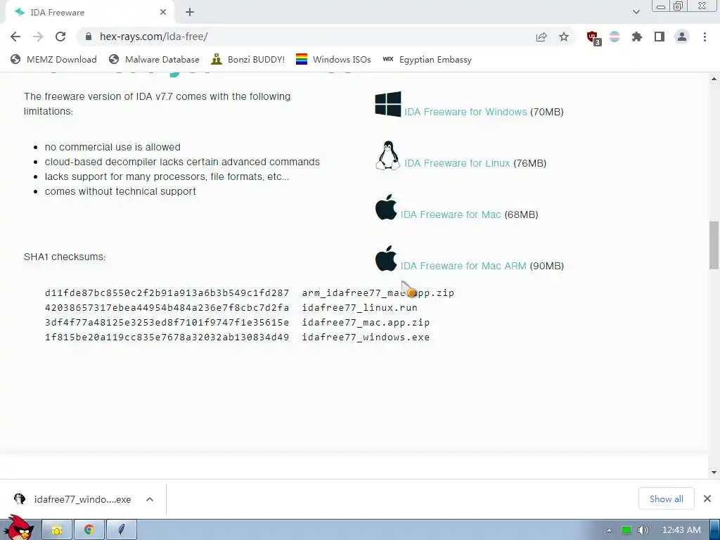
Task: Click the Chrome taskbar icon
Action: tap(89, 530)
